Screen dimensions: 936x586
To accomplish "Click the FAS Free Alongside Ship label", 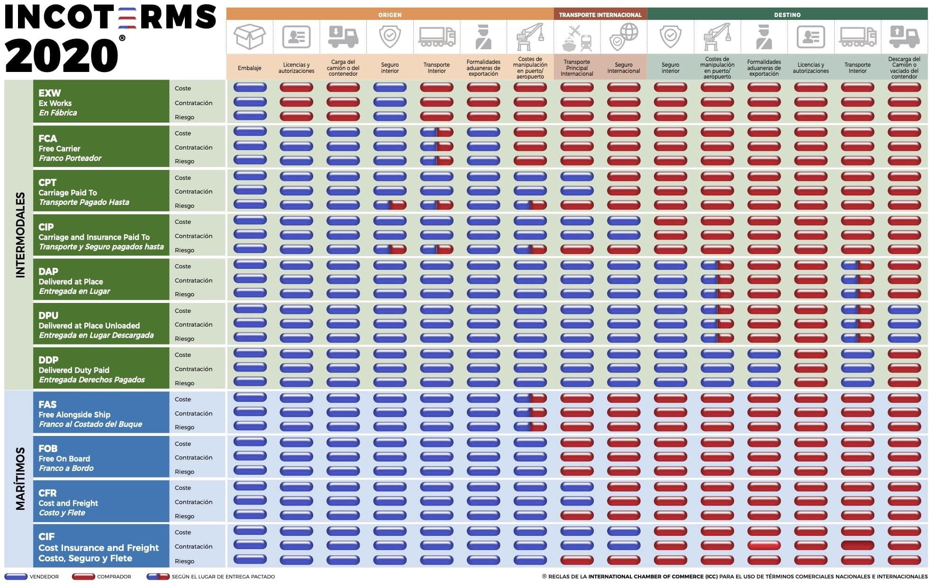I will coord(101,412).
